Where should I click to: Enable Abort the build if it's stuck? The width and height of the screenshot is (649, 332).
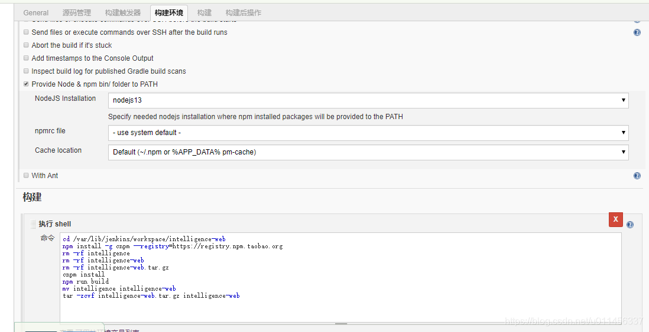(26, 45)
